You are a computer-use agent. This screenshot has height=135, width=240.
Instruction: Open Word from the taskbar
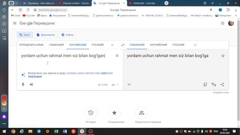65,131
